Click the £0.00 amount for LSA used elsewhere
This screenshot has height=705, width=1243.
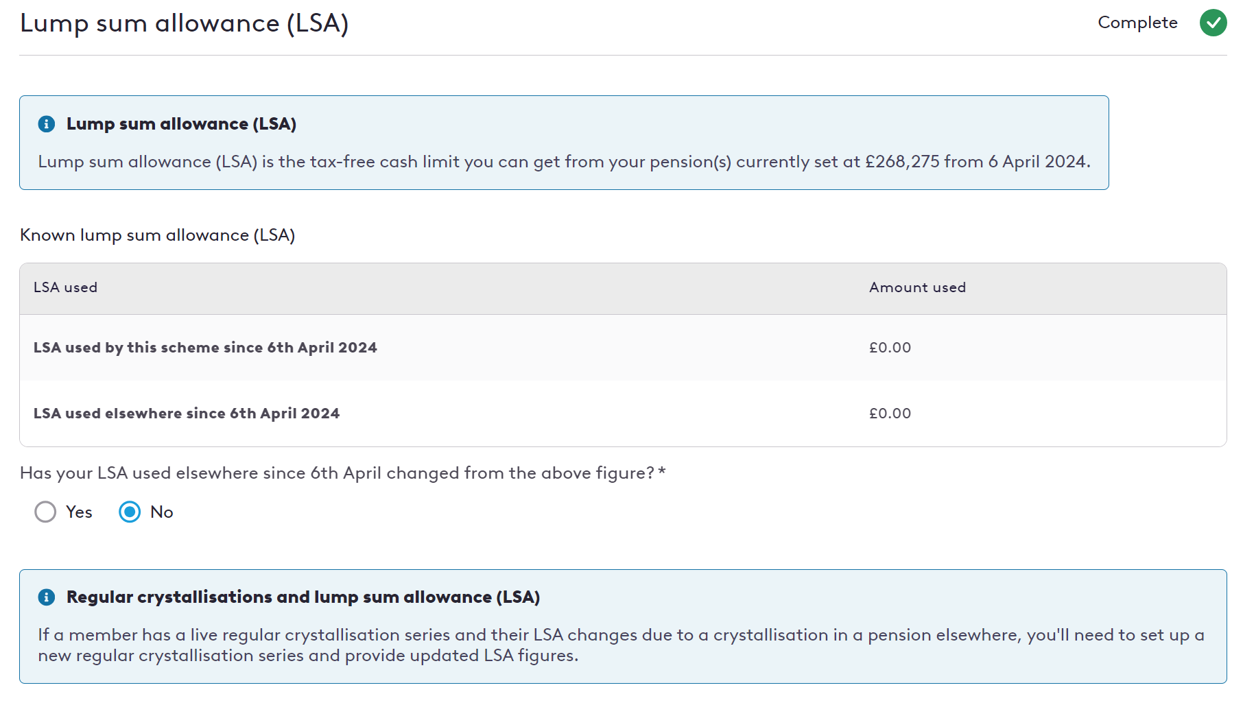(890, 414)
